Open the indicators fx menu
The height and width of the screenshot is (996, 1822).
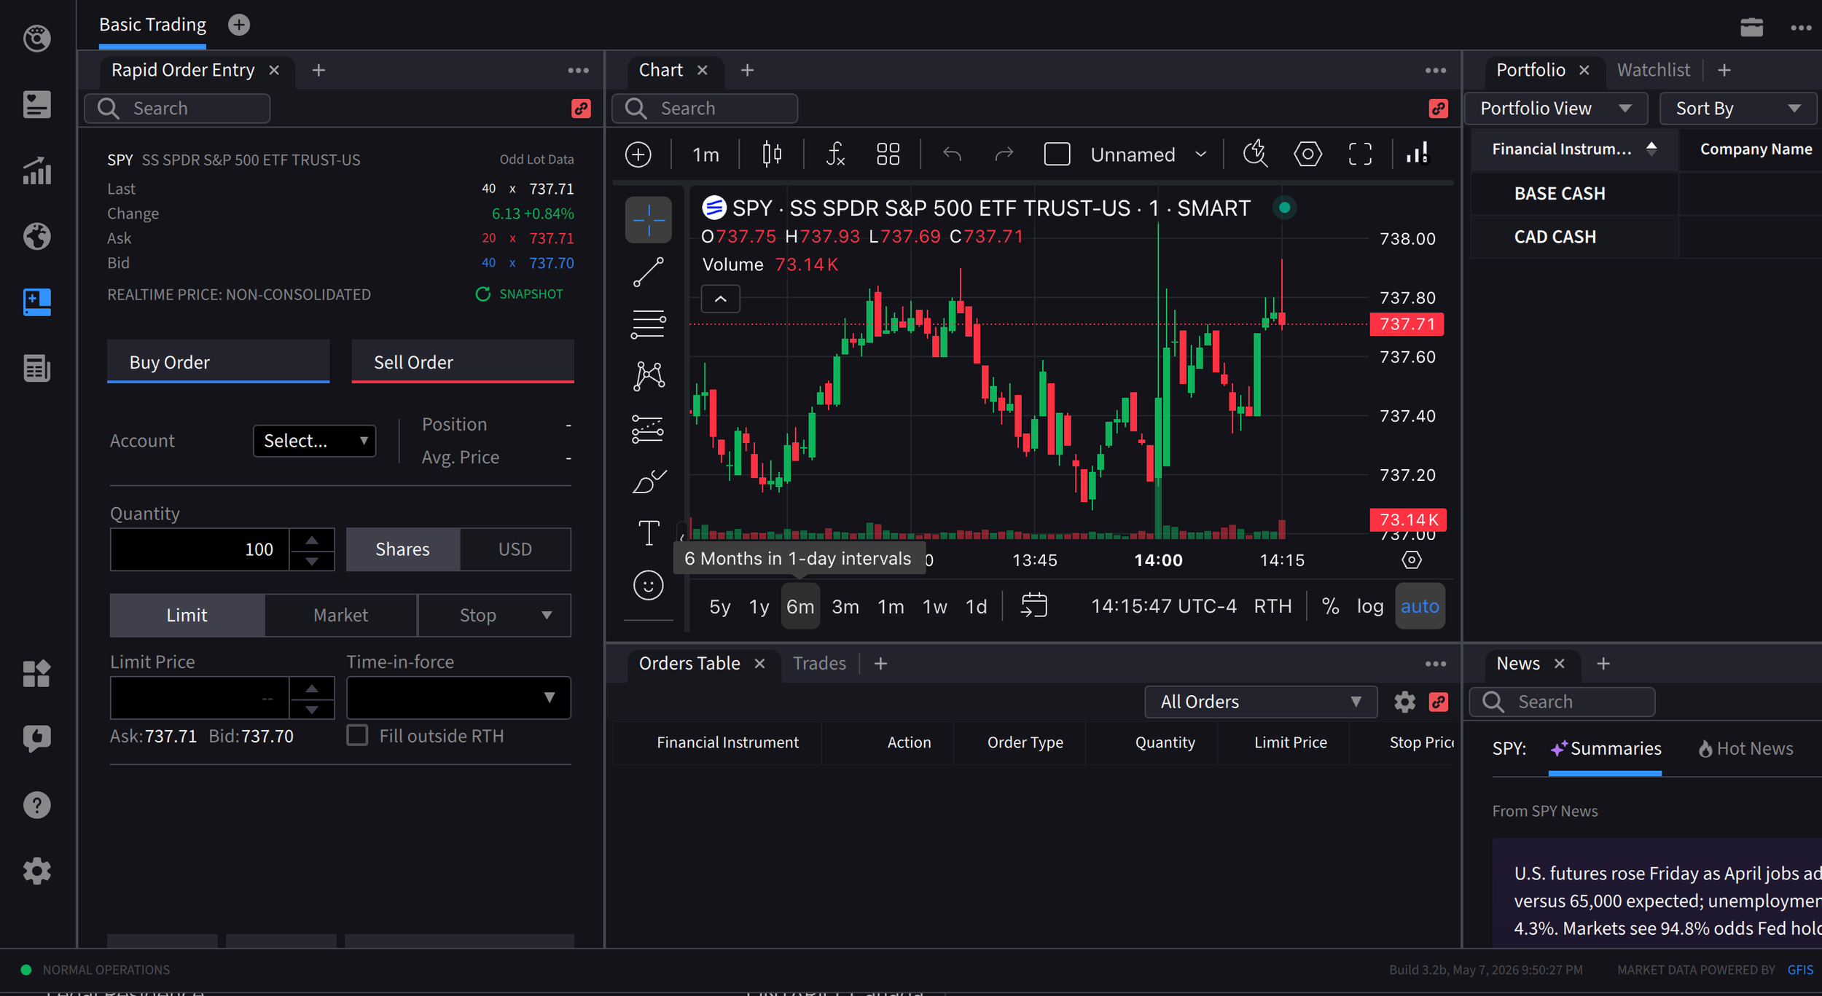pyautogui.click(x=835, y=154)
